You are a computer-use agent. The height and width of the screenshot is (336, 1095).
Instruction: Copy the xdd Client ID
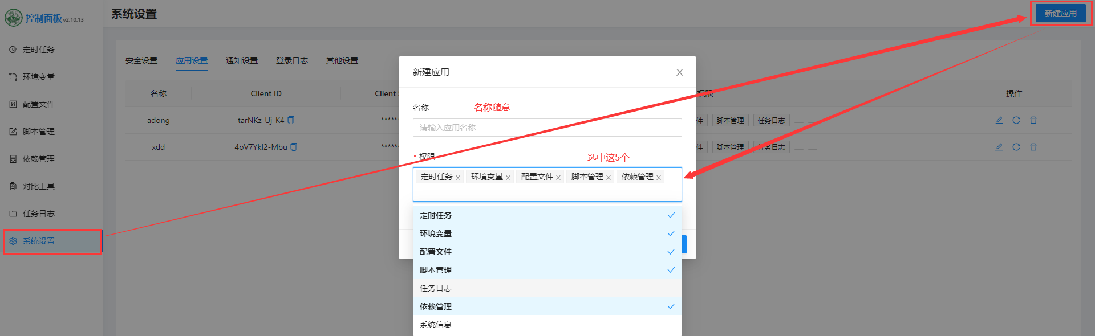294,147
